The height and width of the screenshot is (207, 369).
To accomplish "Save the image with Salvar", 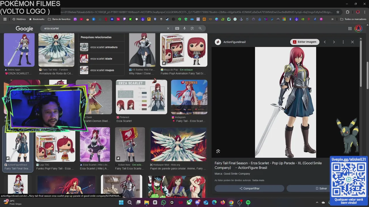I will coord(321,188).
